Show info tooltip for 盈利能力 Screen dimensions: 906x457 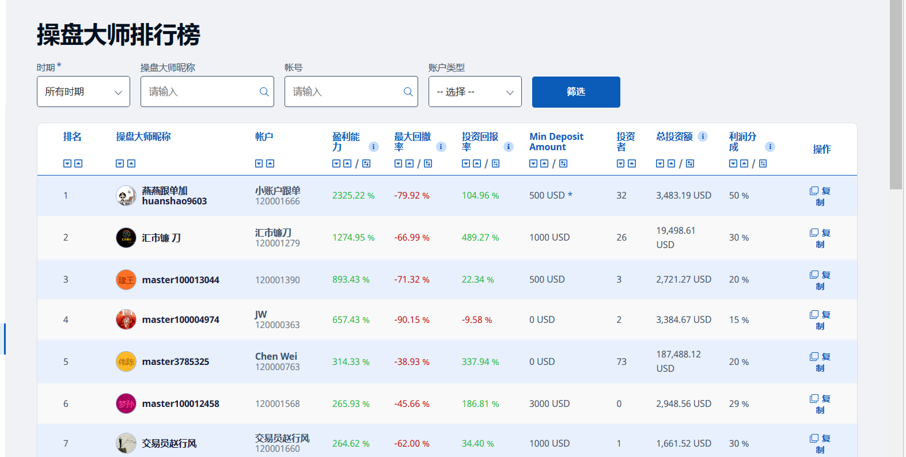point(374,147)
